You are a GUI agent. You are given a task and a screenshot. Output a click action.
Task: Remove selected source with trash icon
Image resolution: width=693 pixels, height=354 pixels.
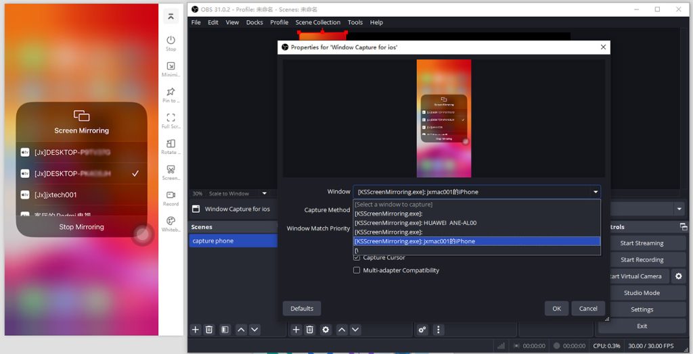pyautogui.click(x=310, y=329)
